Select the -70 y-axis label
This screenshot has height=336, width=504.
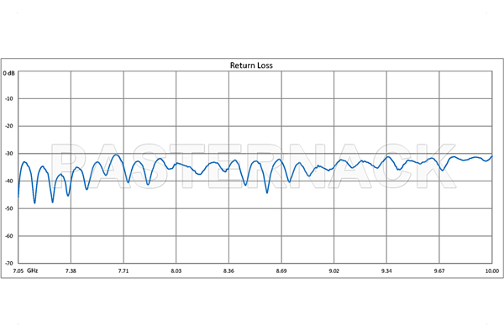10,261
